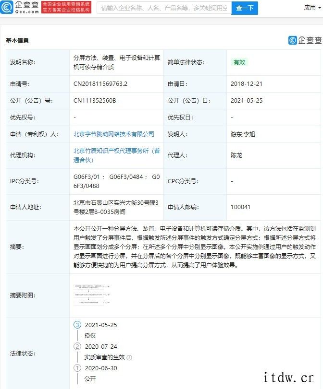Click the applicant address 北京市石景山区实兴大街
323x389 pixels.
coord(116,207)
